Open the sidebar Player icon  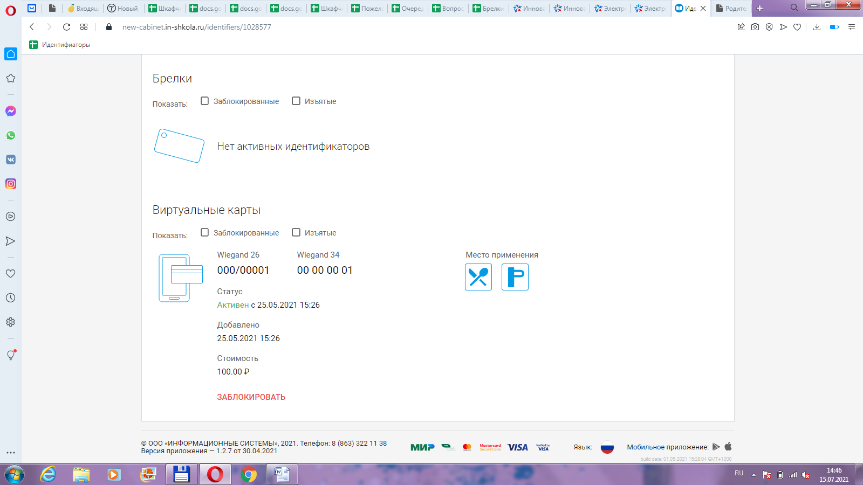(11, 217)
